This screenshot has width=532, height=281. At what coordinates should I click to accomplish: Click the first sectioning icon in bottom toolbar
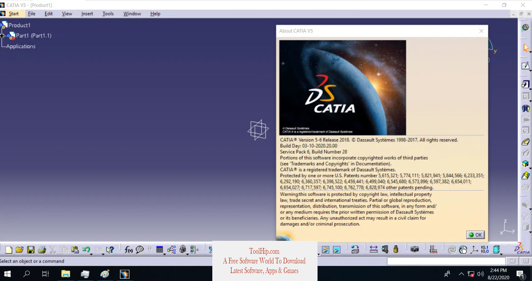325,250
